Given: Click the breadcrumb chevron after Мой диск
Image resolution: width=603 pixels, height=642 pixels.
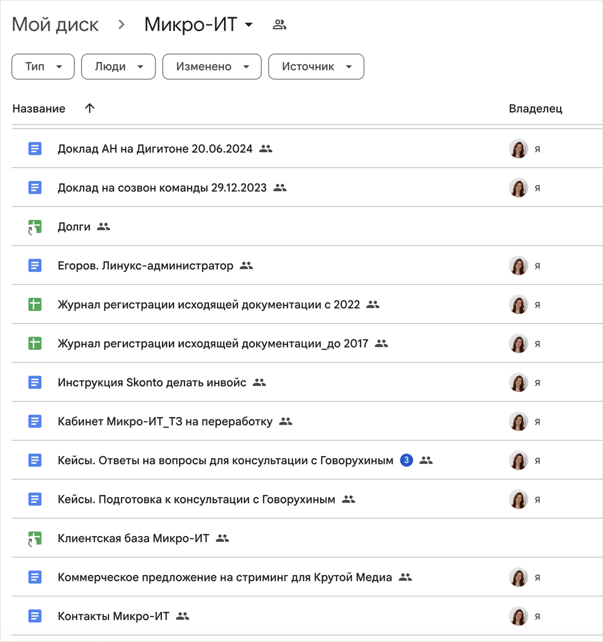Looking at the screenshot, I should (x=122, y=25).
